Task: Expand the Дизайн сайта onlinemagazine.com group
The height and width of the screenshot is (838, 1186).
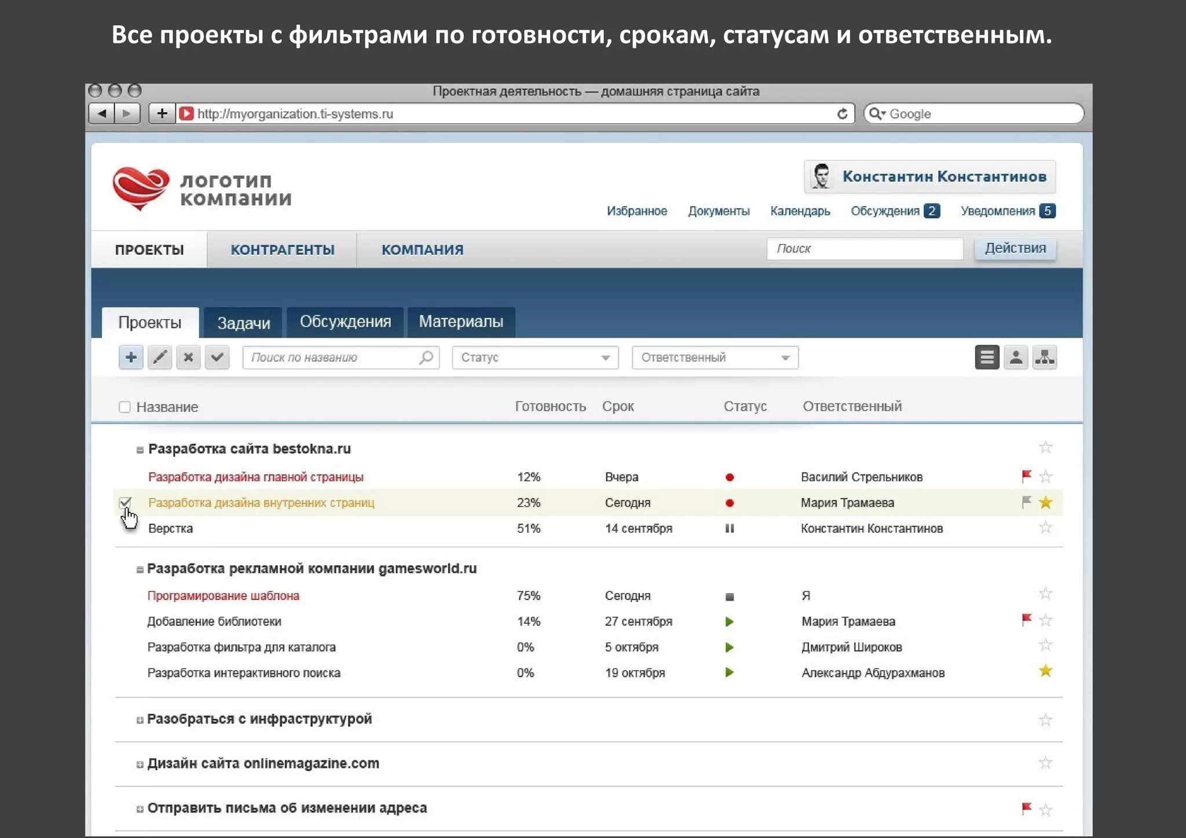Action: pos(140,764)
